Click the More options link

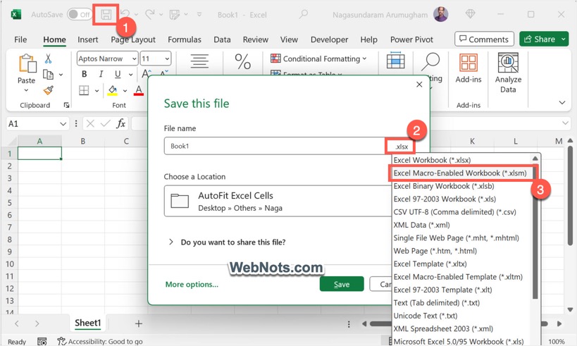point(192,284)
